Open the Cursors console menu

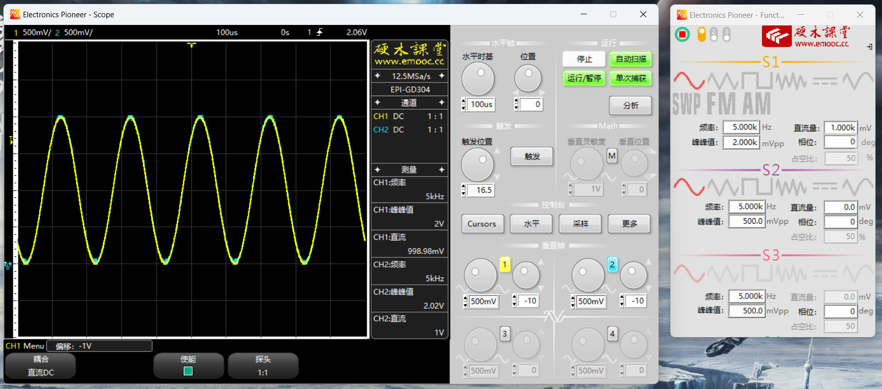coord(481,224)
